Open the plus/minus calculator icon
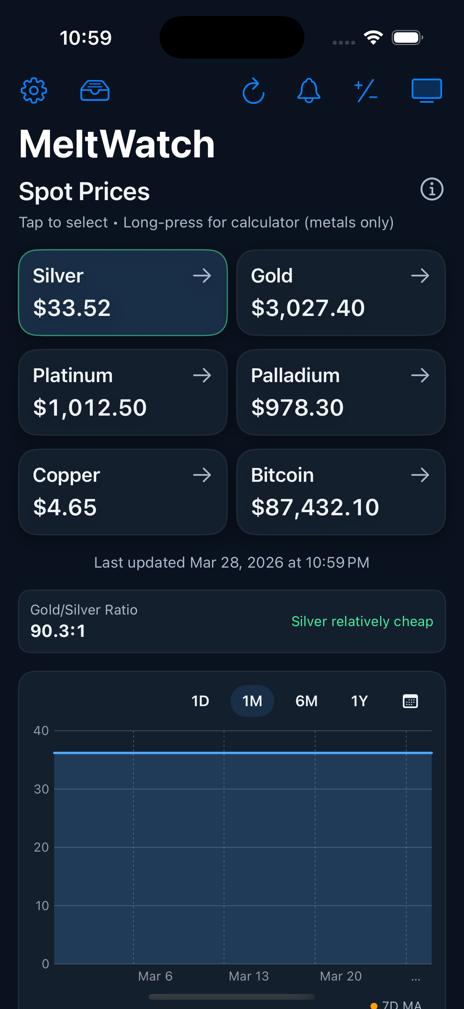Viewport: 464px width, 1009px height. click(366, 90)
